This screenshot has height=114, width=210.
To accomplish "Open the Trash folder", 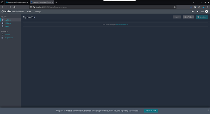I will pos(7,26).
